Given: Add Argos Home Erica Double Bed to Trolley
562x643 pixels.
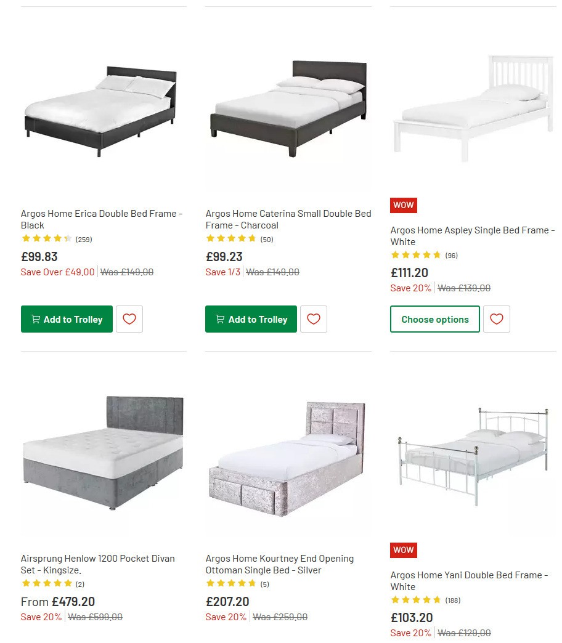Looking at the screenshot, I should [x=67, y=319].
